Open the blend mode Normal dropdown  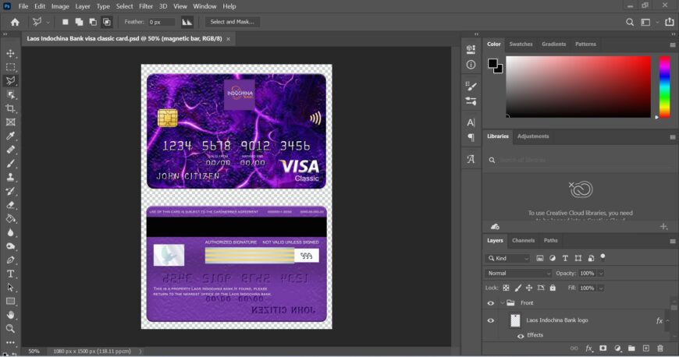[518, 274]
